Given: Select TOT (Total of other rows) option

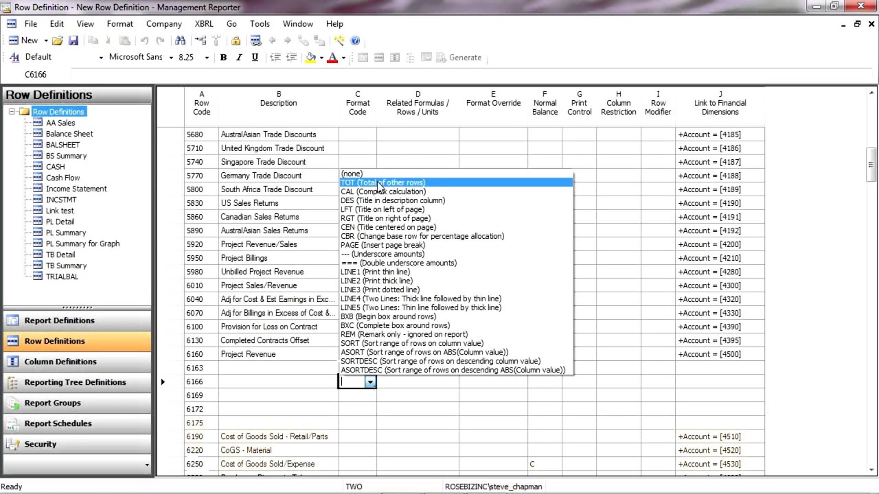Looking at the screenshot, I should pyautogui.click(x=456, y=183).
